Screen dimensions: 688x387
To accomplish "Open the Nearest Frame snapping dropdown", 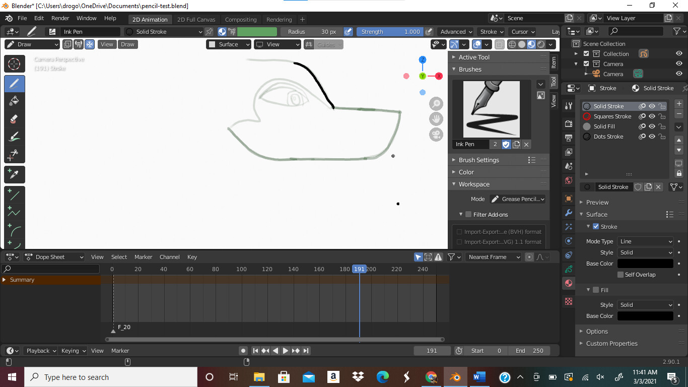I will pyautogui.click(x=494, y=257).
